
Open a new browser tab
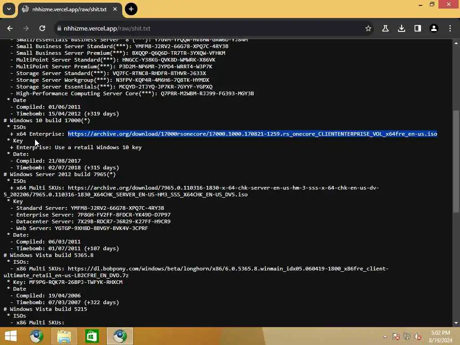tap(131, 9)
